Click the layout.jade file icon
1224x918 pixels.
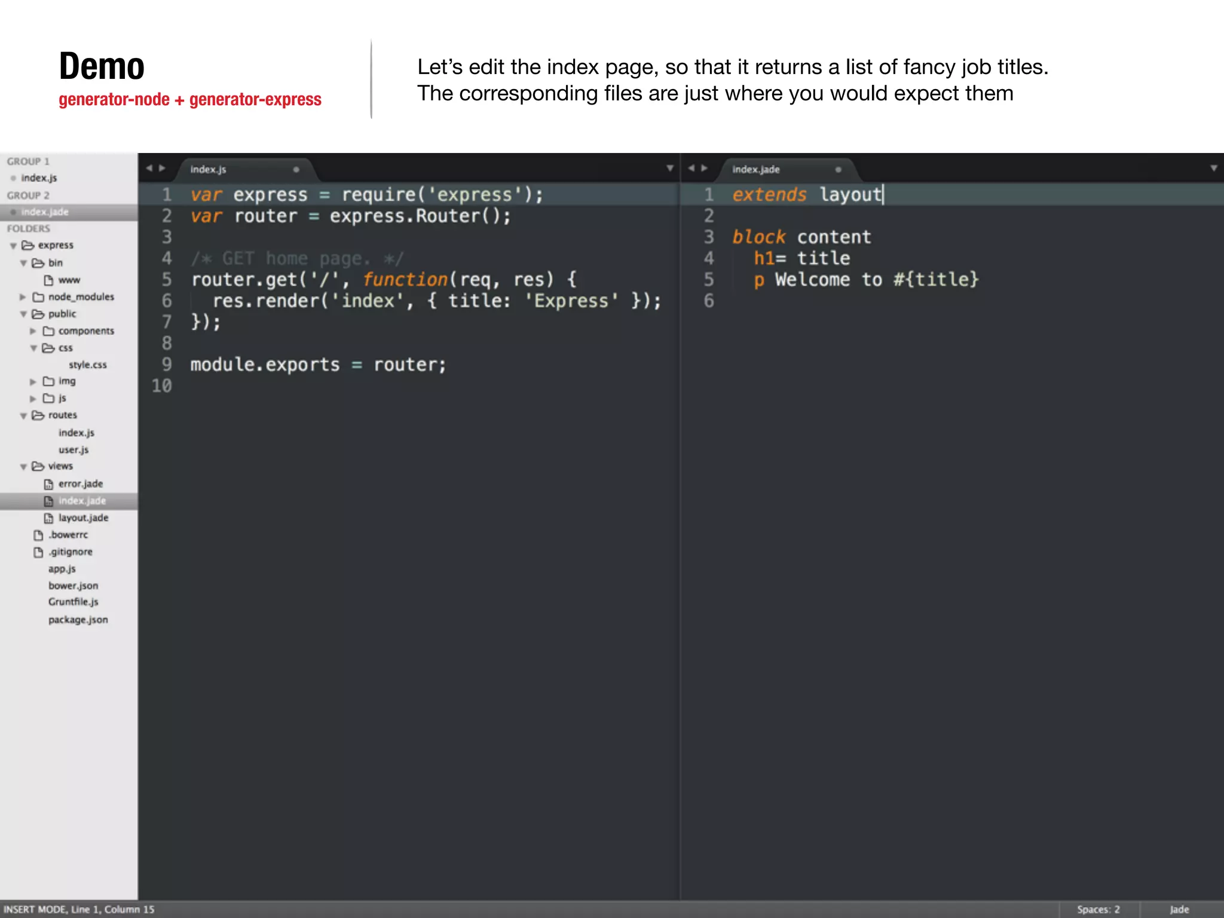click(x=49, y=518)
